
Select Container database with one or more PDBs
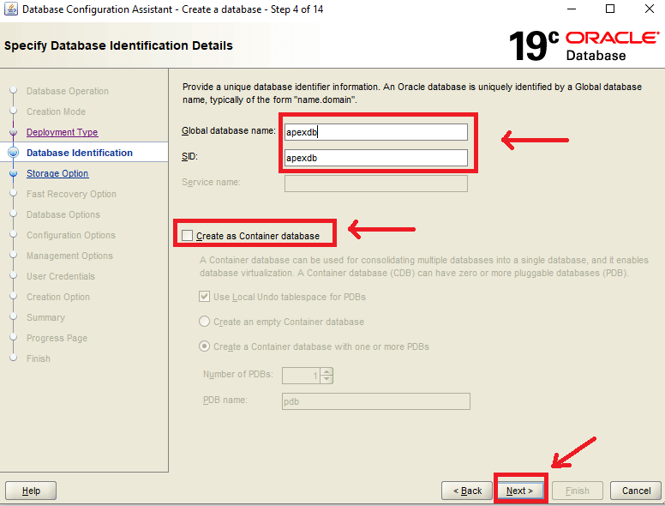[205, 346]
